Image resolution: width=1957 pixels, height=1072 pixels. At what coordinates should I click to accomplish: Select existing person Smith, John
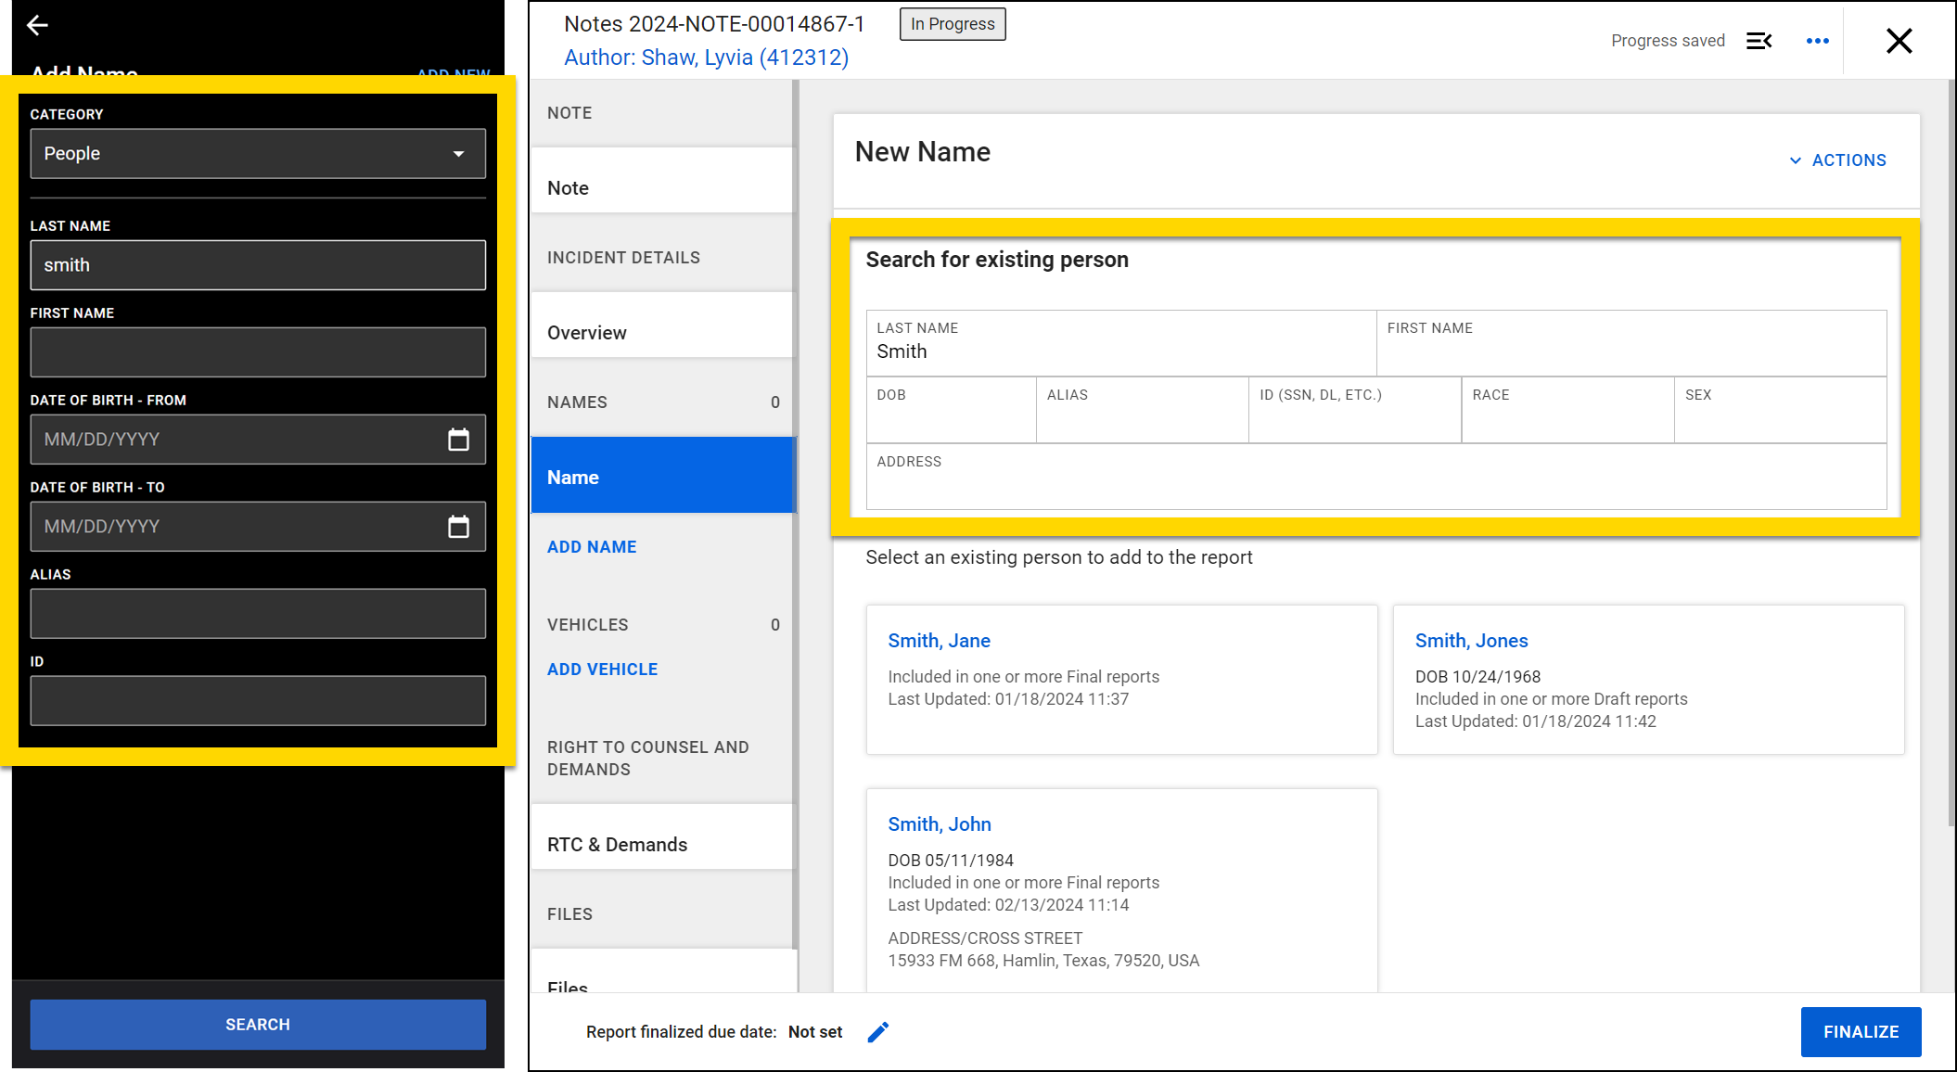tap(939, 824)
